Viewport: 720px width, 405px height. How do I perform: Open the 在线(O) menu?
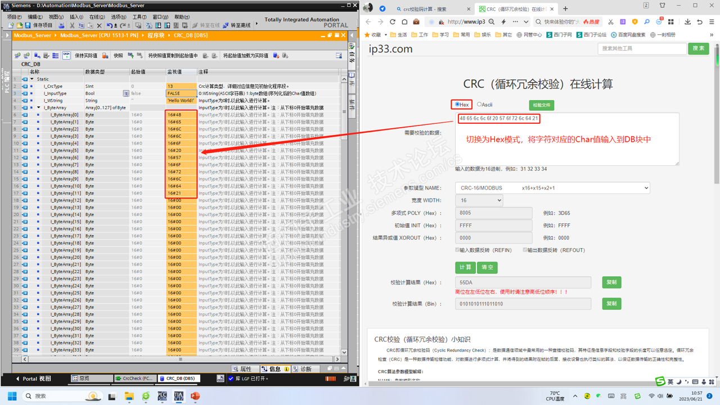tap(97, 17)
